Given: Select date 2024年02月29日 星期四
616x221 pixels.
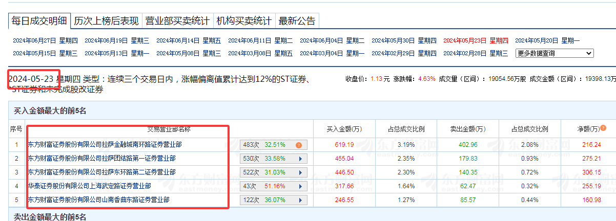Looking at the screenshot, I should tap(404, 53).
